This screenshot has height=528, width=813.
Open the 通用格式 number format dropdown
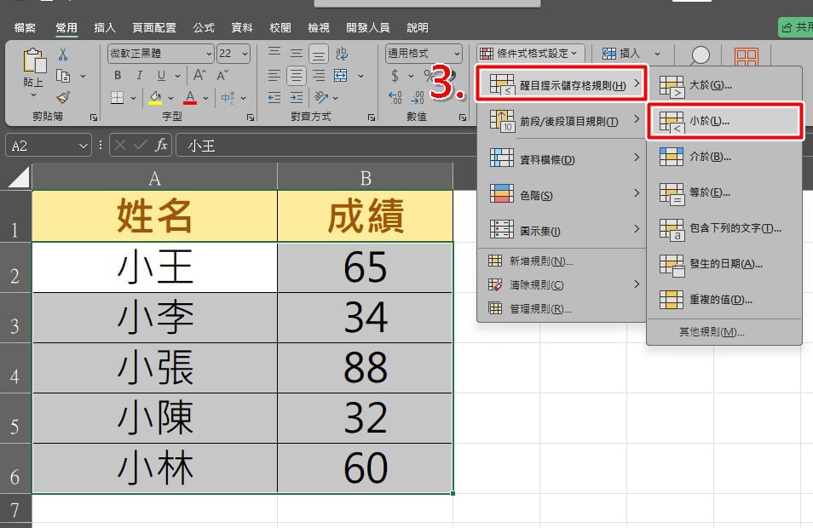click(x=457, y=54)
